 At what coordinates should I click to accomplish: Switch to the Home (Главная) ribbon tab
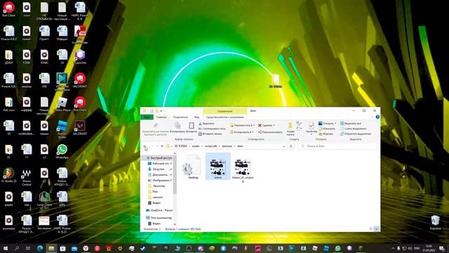(161, 117)
